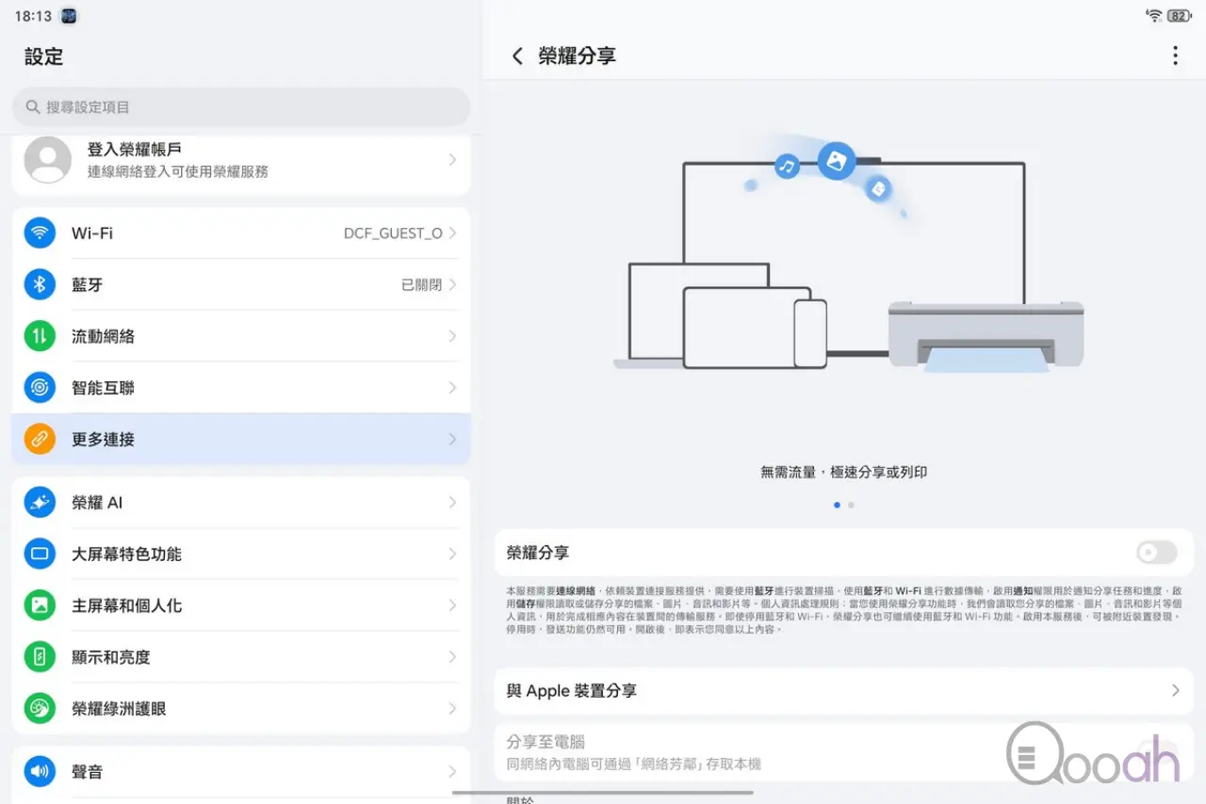Viewport: 1206px width, 804px height.
Task: Select 主屏幕和個人化 settings entry
Action: [x=241, y=605]
